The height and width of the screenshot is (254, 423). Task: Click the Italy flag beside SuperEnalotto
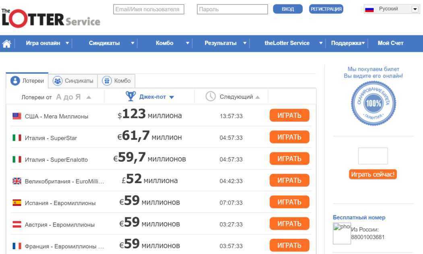point(17,160)
